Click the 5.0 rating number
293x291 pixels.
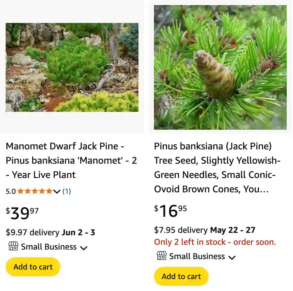[11, 191]
